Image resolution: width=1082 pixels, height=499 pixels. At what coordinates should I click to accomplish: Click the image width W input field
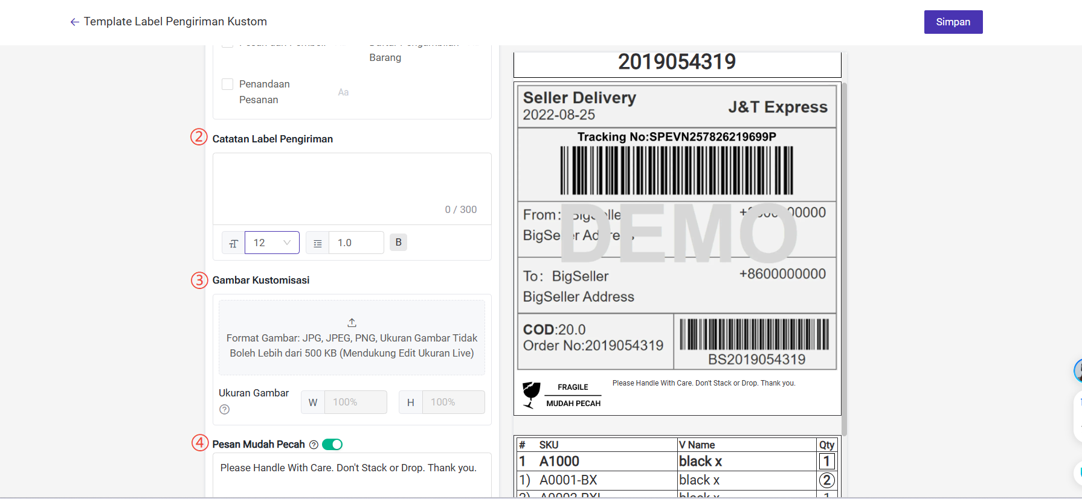355,402
